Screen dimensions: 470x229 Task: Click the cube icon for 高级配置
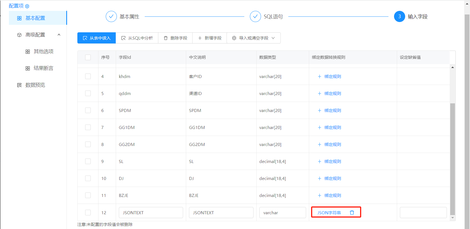(x=19, y=35)
